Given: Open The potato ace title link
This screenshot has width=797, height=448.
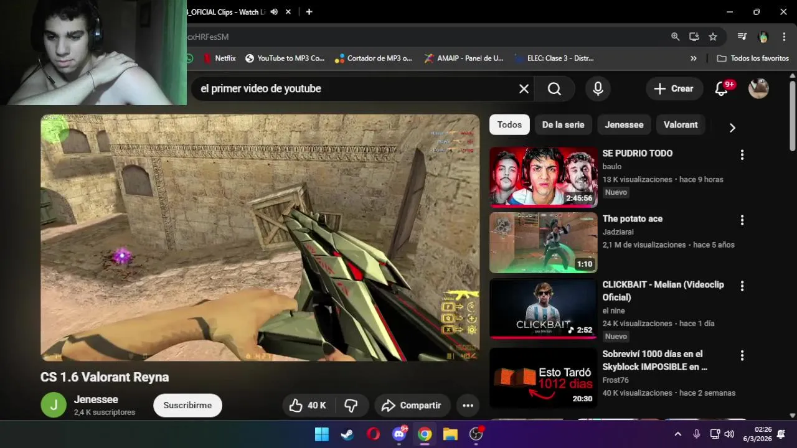Looking at the screenshot, I should pos(632,218).
